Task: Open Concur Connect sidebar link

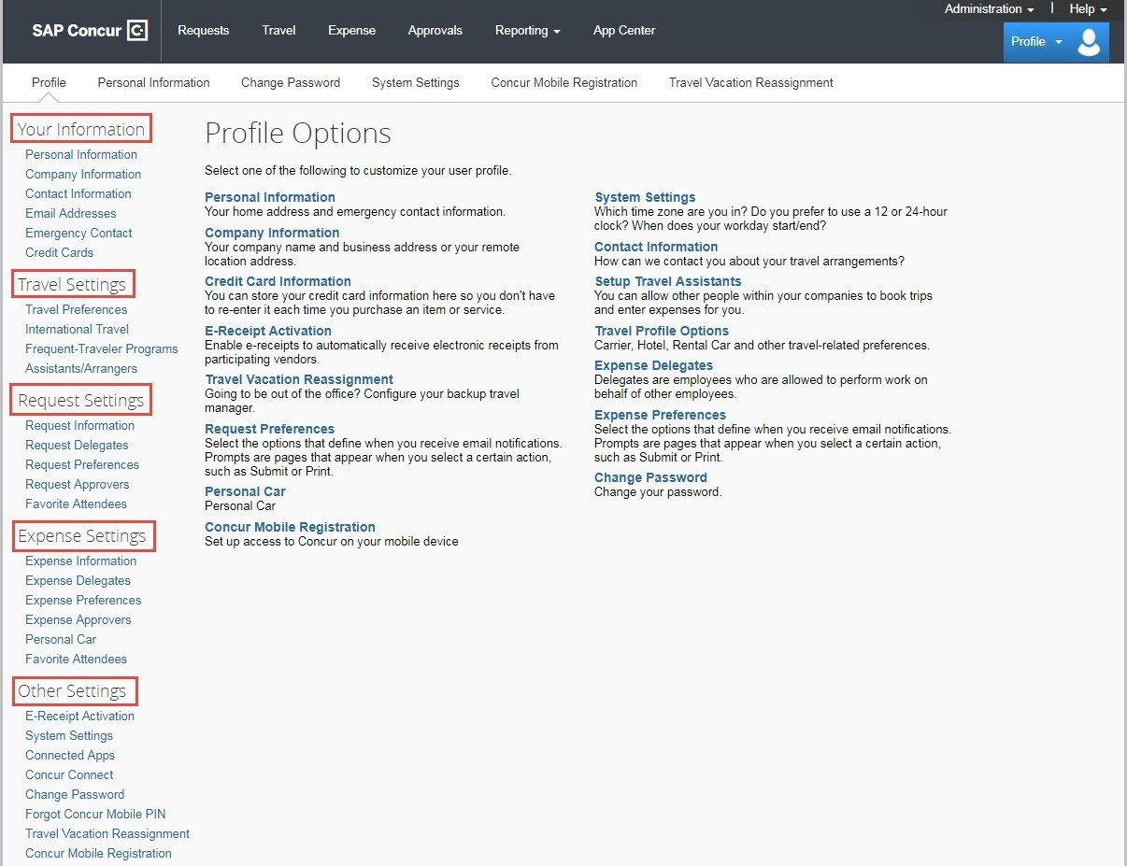Action: [69, 774]
